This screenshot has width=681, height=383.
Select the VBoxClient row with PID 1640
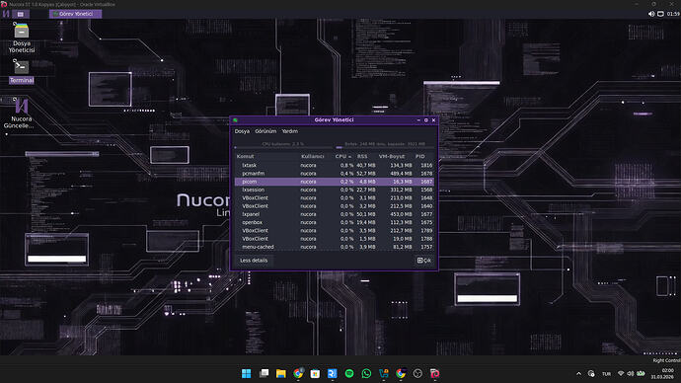(335, 206)
